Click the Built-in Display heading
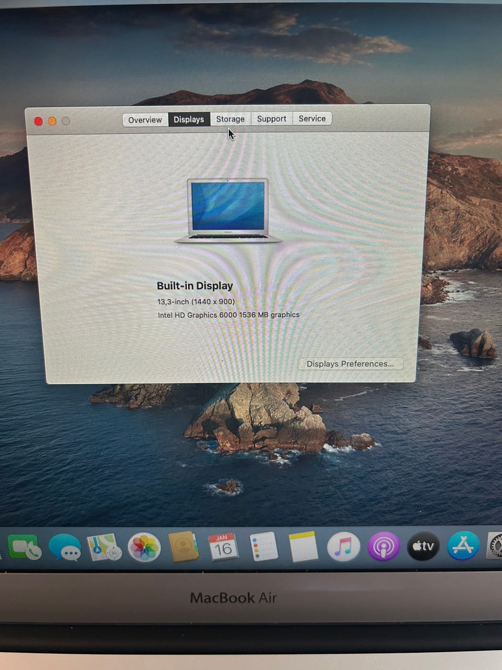The width and height of the screenshot is (502, 670). pos(195,286)
